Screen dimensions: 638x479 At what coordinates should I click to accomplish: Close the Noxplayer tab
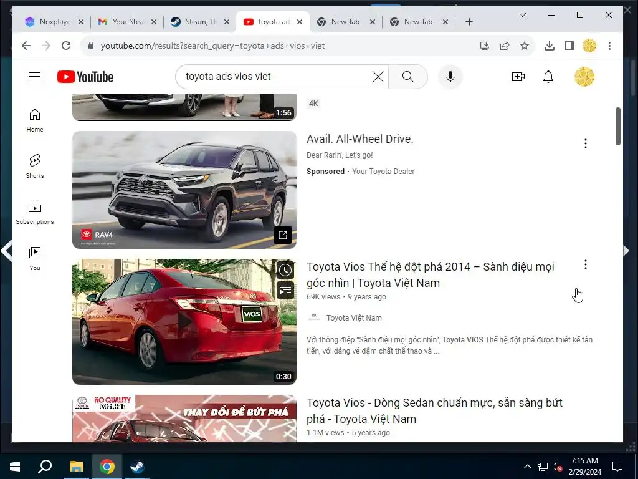(x=81, y=22)
